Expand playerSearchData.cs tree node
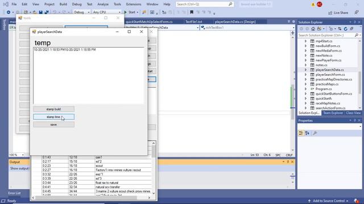This screenshot has height=204, width=364. (306, 70)
